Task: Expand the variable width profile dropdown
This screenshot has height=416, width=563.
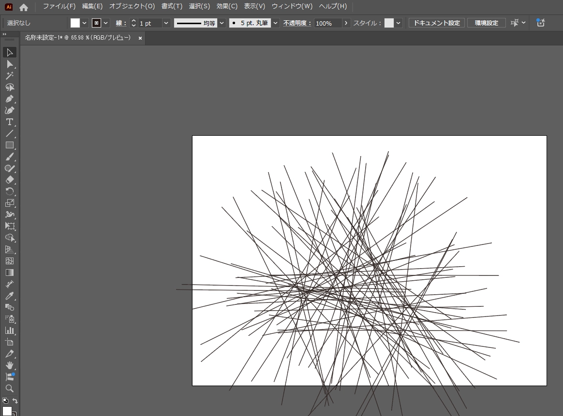Action: 222,23
